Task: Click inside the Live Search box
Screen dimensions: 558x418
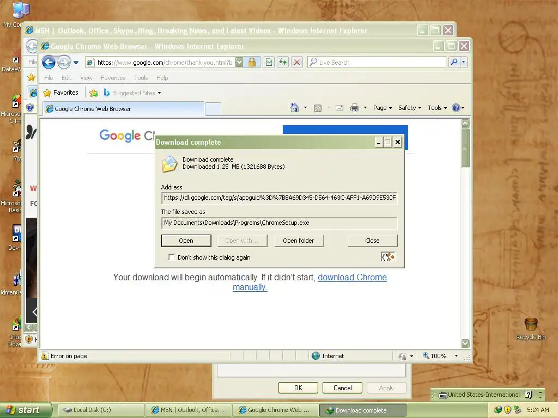Action: tap(377, 62)
